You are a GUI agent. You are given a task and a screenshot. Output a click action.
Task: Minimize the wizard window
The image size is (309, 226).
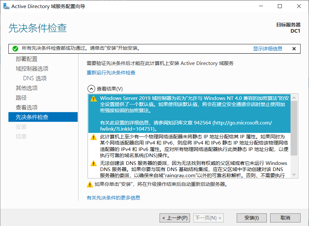click(x=261, y=6)
